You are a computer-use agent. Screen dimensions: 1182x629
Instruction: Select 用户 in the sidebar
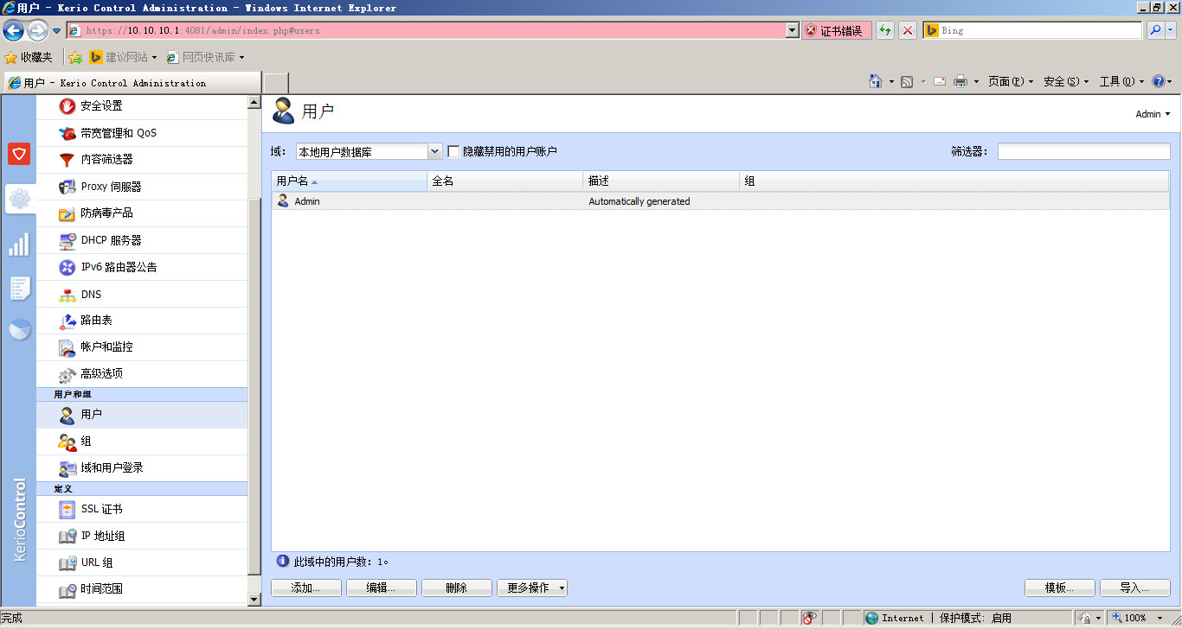(142, 415)
